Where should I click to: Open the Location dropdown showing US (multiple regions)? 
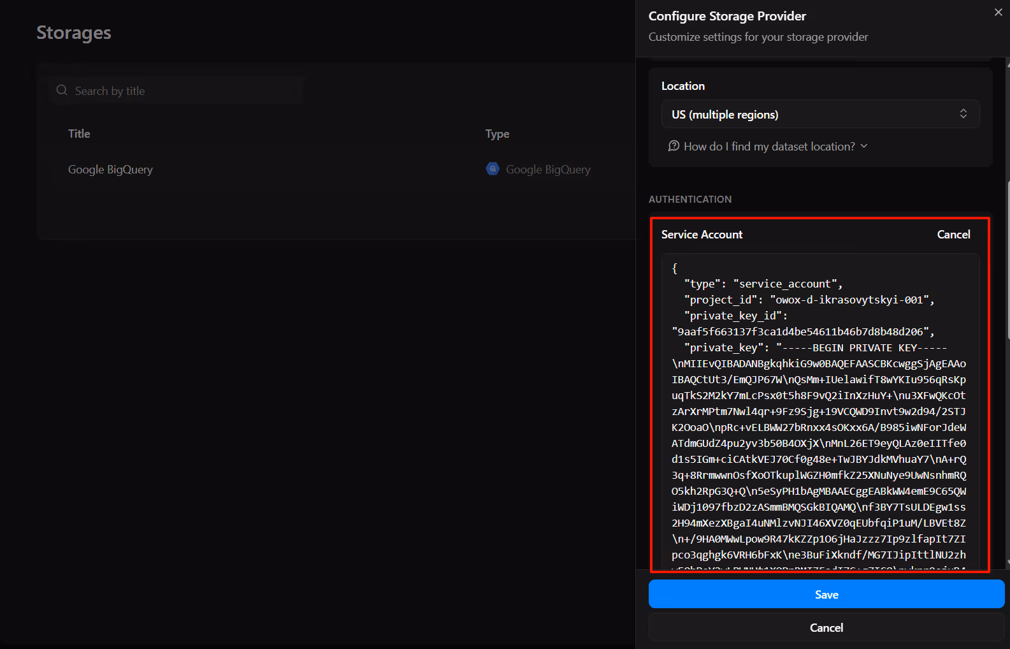[x=820, y=114]
